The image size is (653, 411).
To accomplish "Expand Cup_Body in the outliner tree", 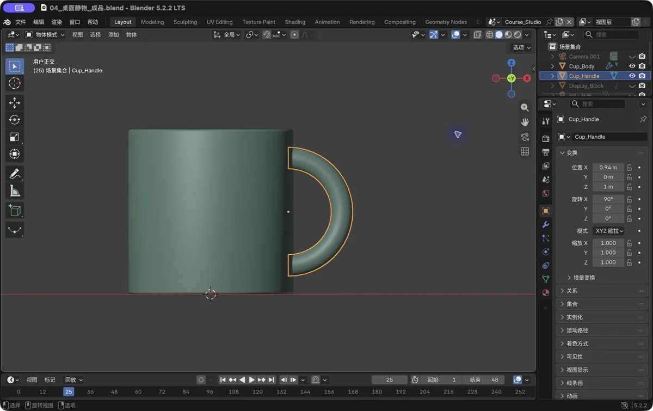I will tap(552, 66).
